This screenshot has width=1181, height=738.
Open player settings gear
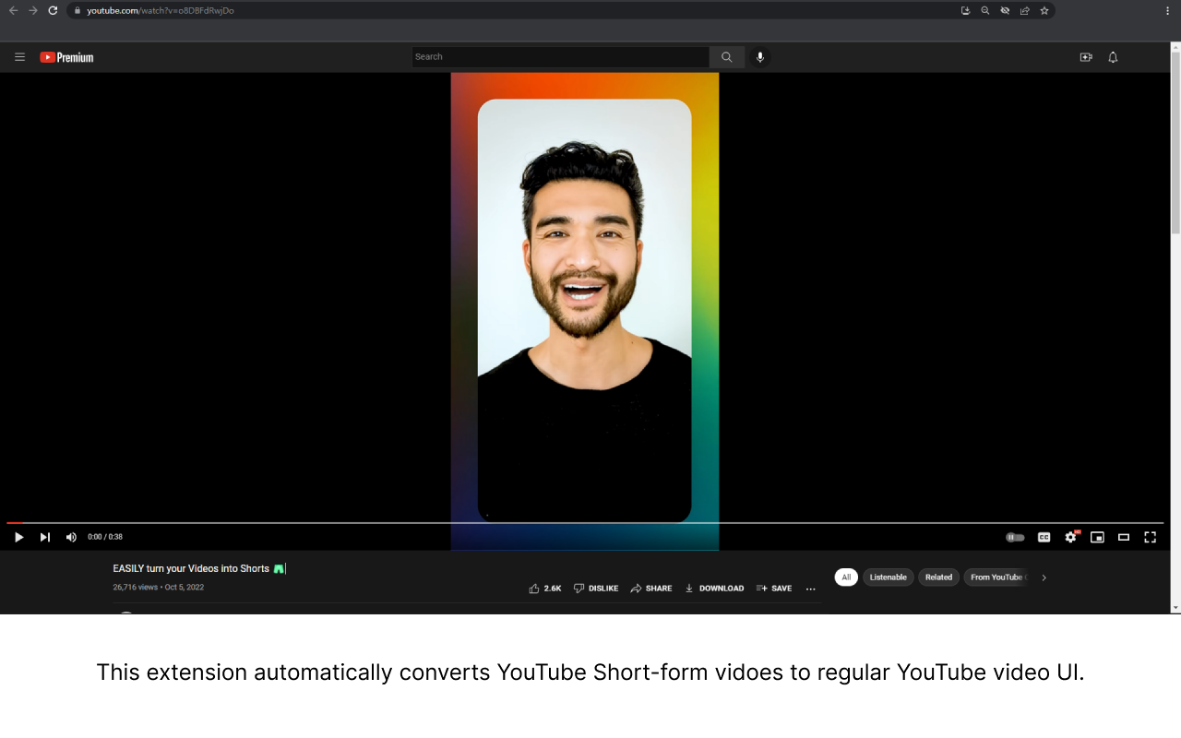coord(1070,537)
